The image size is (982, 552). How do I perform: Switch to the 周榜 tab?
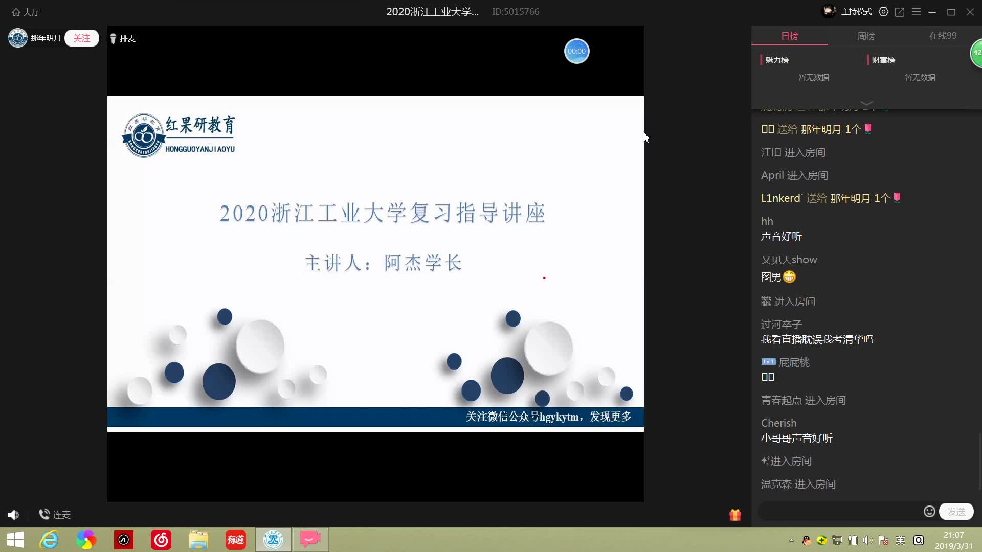(x=866, y=36)
